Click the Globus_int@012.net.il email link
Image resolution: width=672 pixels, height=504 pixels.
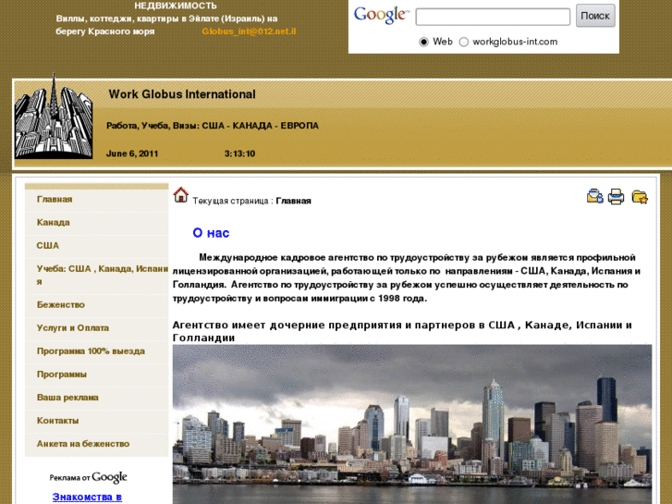click(x=249, y=31)
